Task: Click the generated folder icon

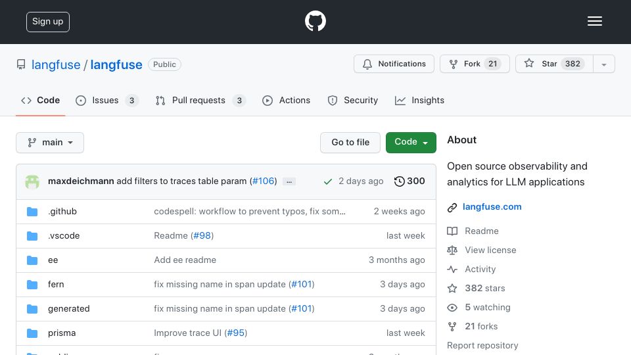Action: pos(32,309)
